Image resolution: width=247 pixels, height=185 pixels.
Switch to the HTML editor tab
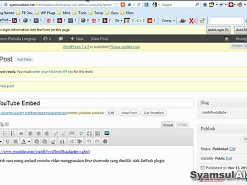pyautogui.click(x=182, y=125)
